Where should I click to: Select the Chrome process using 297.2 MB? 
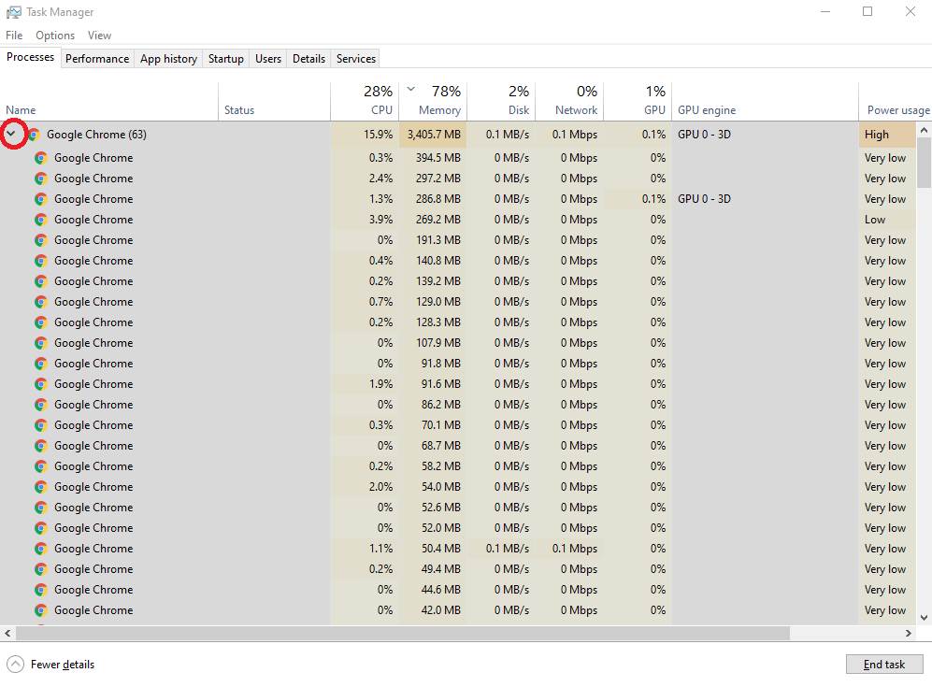(x=93, y=179)
